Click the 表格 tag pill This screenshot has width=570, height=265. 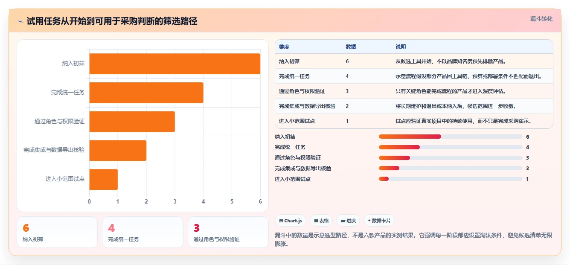click(321, 221)
